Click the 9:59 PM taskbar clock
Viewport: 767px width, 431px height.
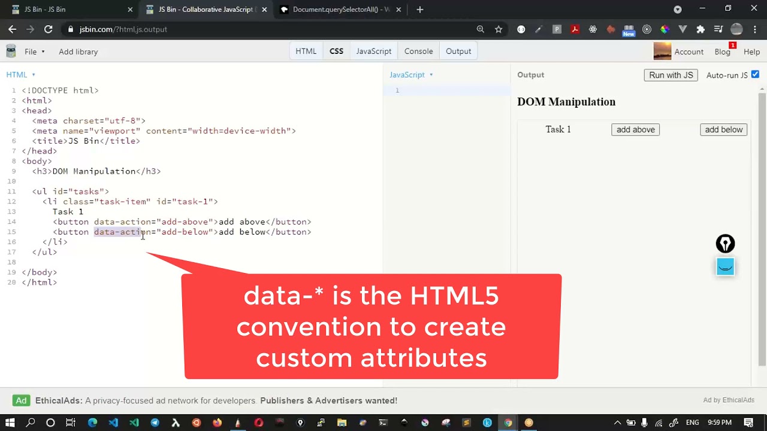pyautogui.click(x=719, y=423)
